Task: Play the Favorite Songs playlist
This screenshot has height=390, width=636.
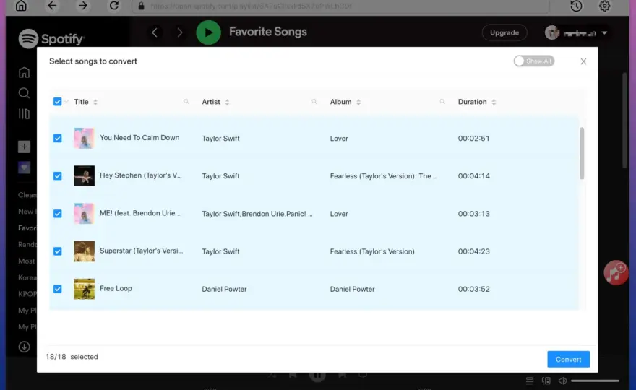Action: (208, 32)
